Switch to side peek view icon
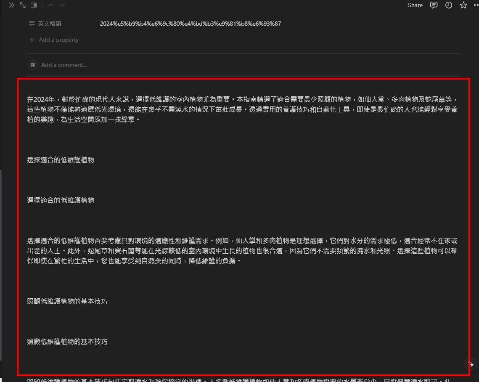479x382 pixels. click(x=34, y=5)
